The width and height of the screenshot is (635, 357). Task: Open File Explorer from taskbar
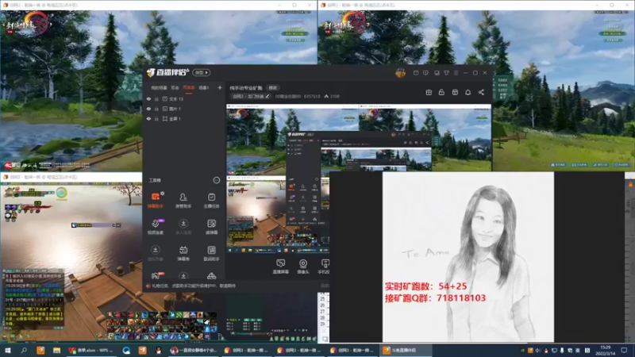(x=56, y=350)
